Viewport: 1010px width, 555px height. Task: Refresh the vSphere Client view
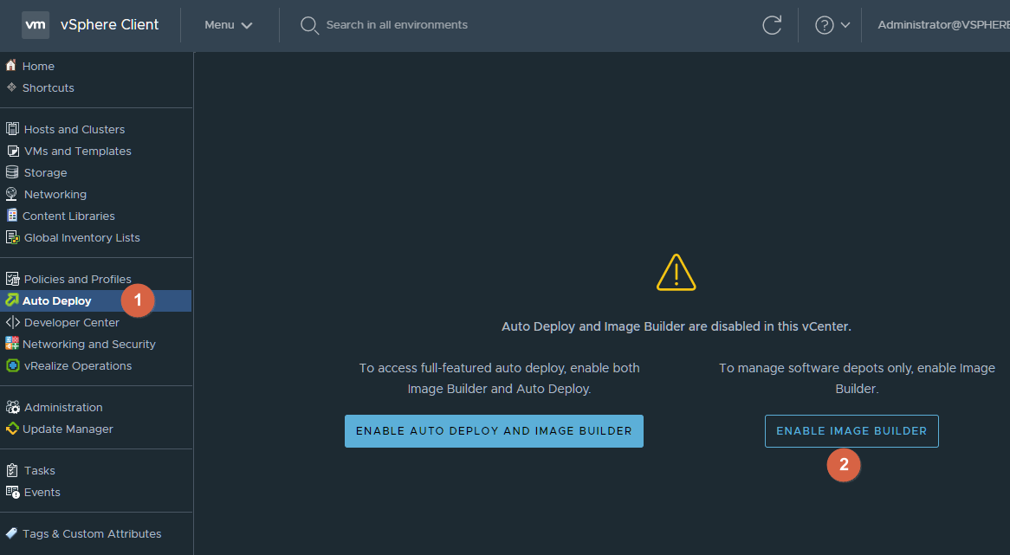(x=771, y=25)
